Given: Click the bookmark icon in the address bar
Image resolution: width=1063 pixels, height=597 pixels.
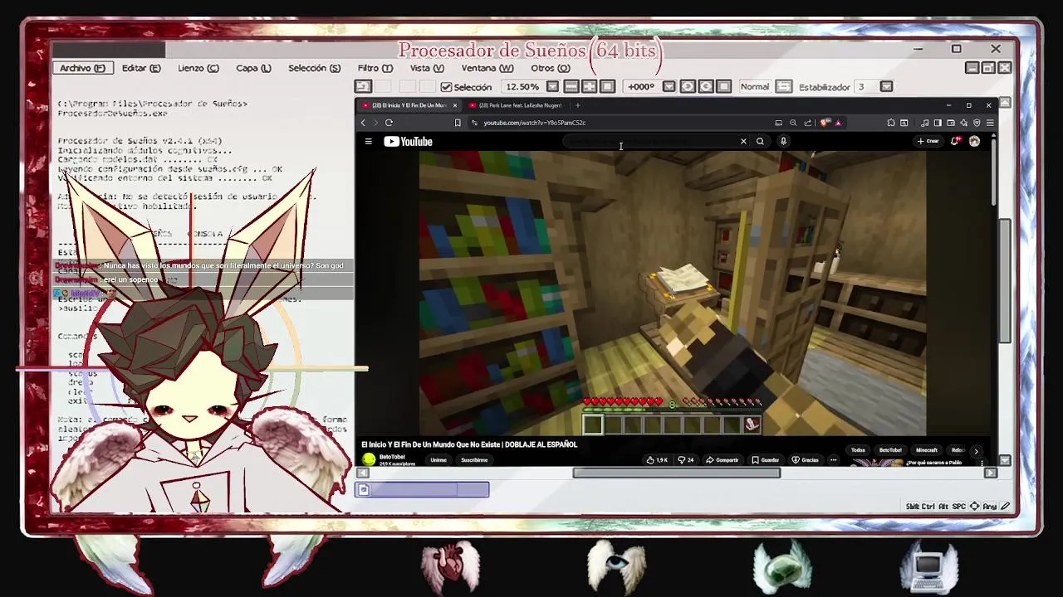Looking at the screenshot, I should pyautogui.click(x=458, y=123).
